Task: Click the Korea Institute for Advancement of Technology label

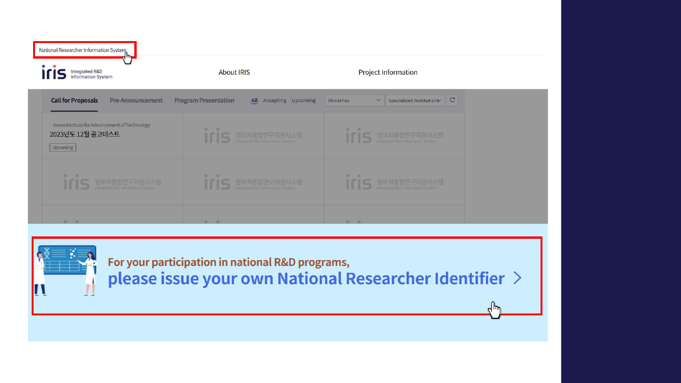Action: pyautogui.click(x=102, y=125)
